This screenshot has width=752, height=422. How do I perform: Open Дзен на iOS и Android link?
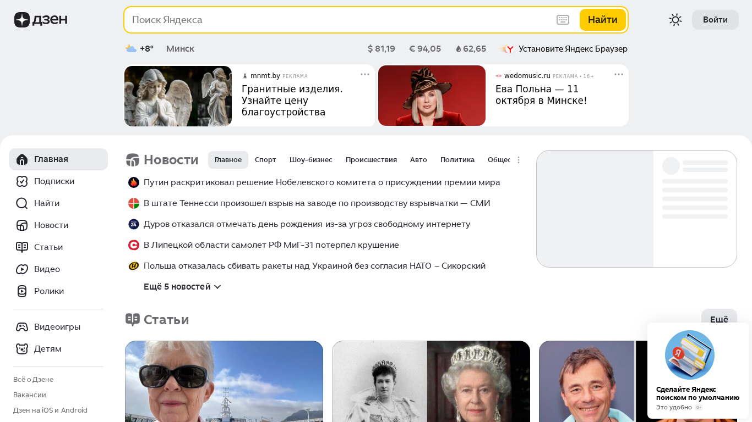tap(50, 410)
